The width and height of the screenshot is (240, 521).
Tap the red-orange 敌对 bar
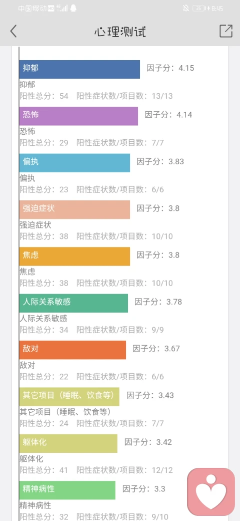tap(72, 350)
